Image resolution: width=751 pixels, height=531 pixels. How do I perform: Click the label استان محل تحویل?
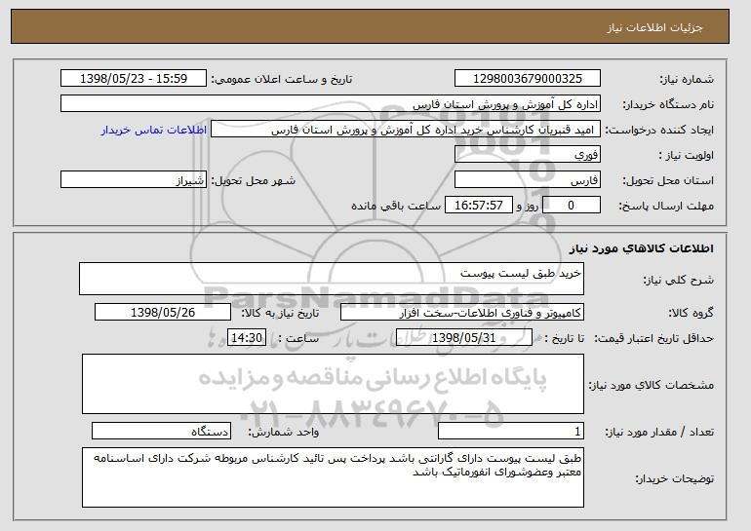click(x=668, y=180)
